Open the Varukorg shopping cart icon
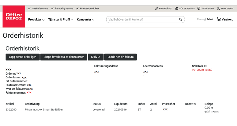The image size is (237, 126). tap(219, 19)
